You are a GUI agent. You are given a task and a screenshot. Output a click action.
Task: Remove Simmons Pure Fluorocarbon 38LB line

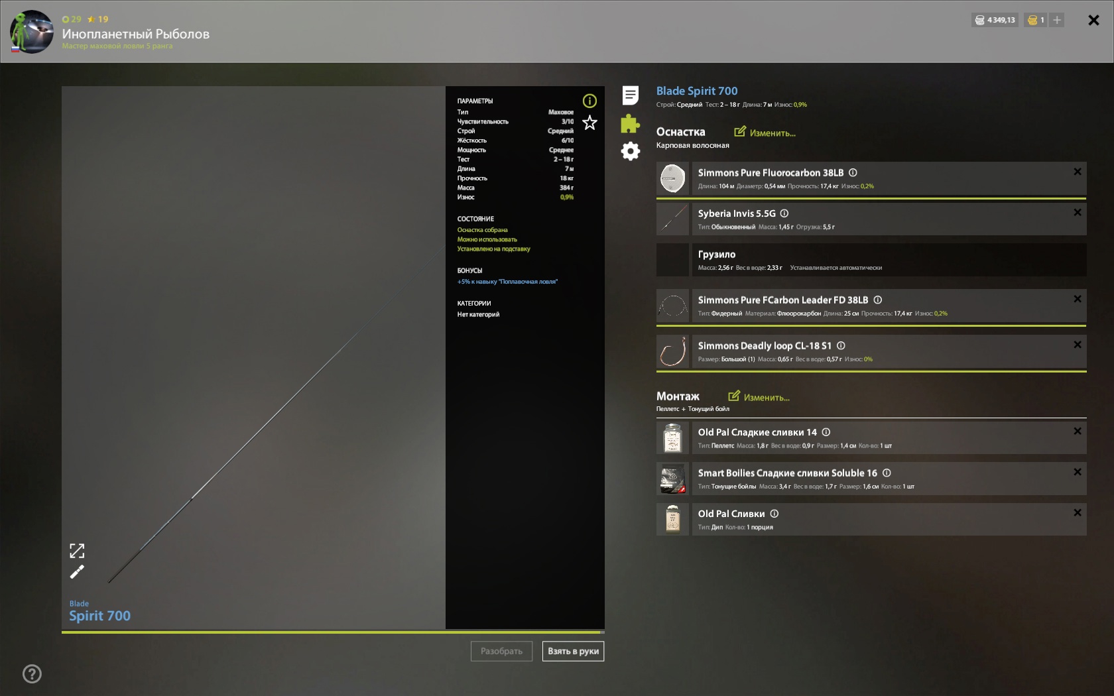pos(1077,172)
